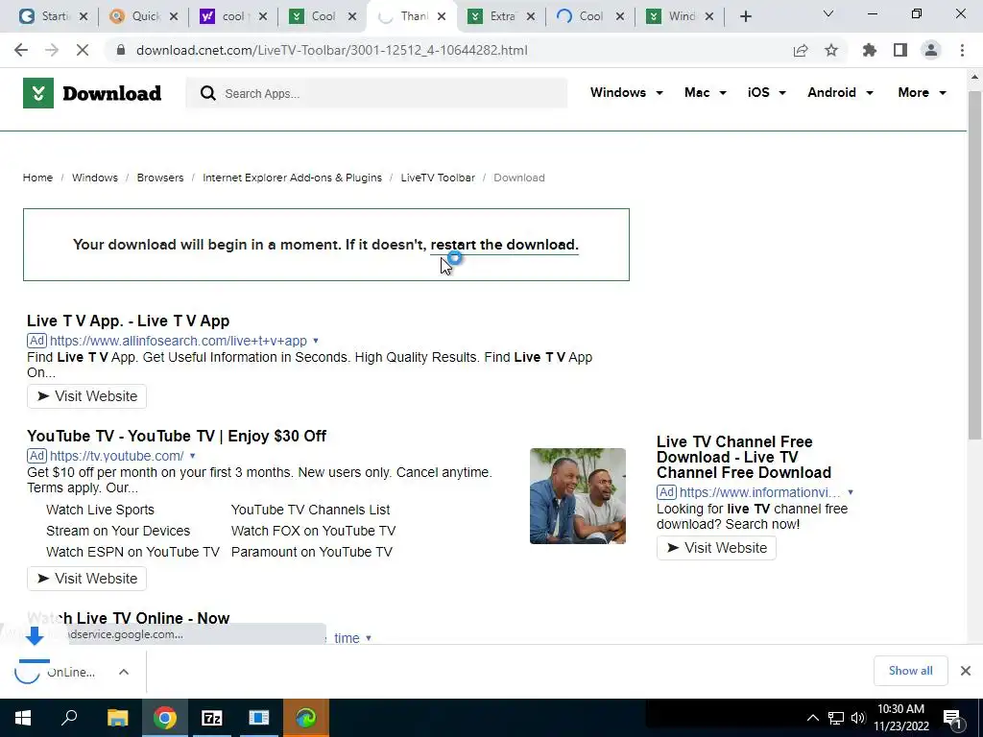Screen dimensions: 983x737
Task: Close the 'Starti' browser tab
Action: tap(84, 16)
